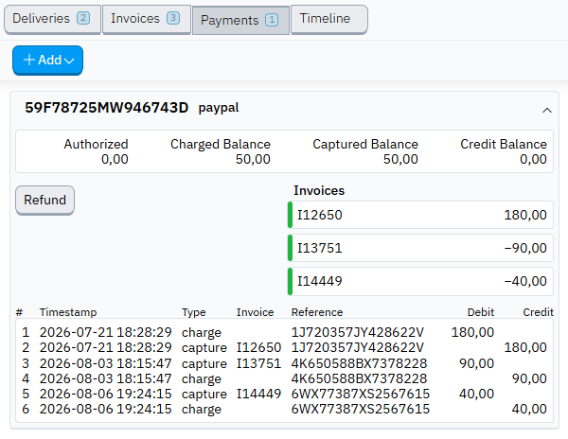Click the Captured Balance label

[x=365, y=145]
